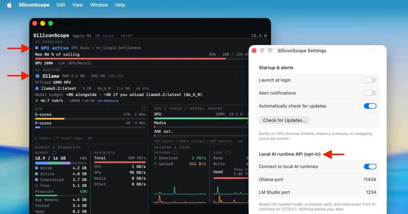Image resolution: width=408 pixels, height=214 pixels.
Task: Click the 'Pressure' 43% value
Action: (83, 191)
